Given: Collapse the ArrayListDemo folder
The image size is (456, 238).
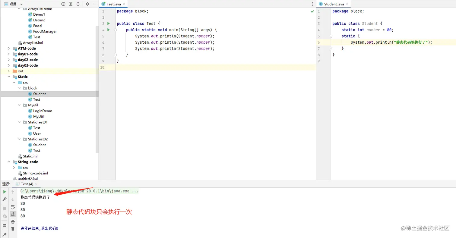Looking at the screenshot, I should (x=19, y=9).
